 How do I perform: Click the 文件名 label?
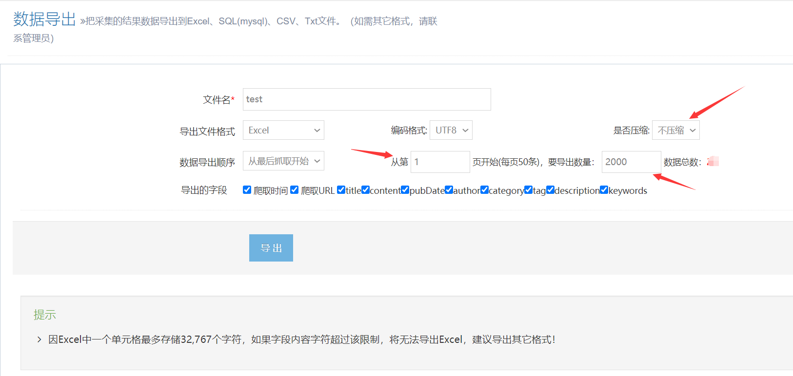(218, 100)
